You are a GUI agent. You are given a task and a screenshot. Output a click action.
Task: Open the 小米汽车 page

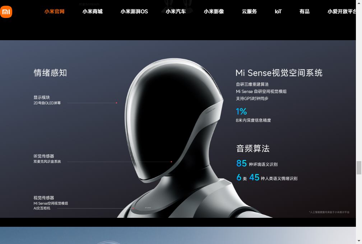coord(176,11)
